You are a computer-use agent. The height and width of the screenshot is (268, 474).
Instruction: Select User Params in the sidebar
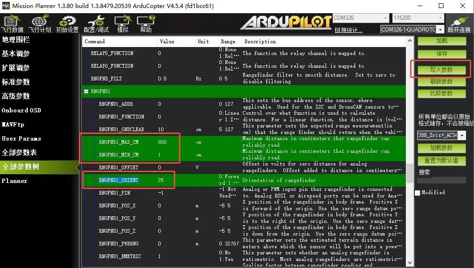click(21, 139)
